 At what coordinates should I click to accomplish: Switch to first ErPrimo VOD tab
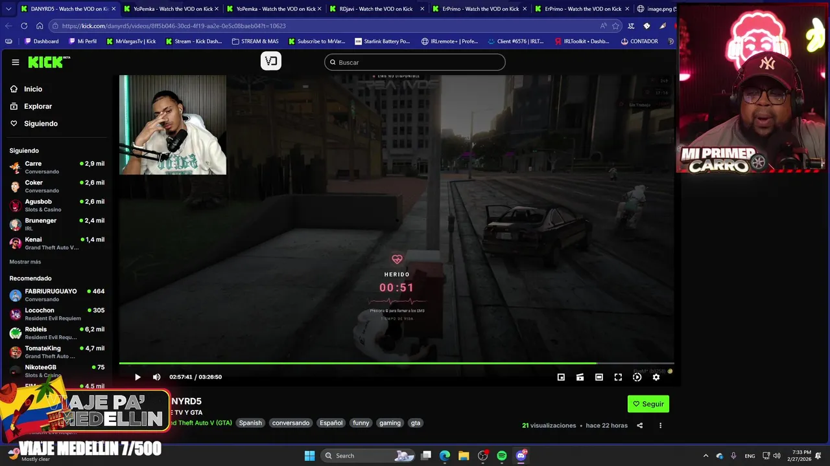(x=479, y=9)
